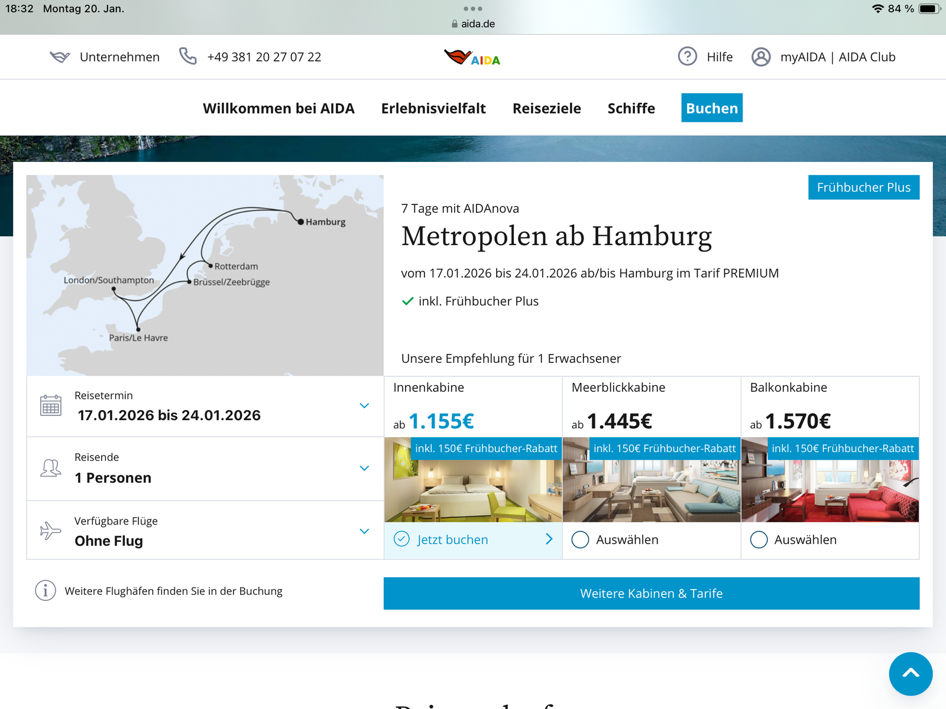
Task: Tap the battery status icon
Action: click(929, 9)
